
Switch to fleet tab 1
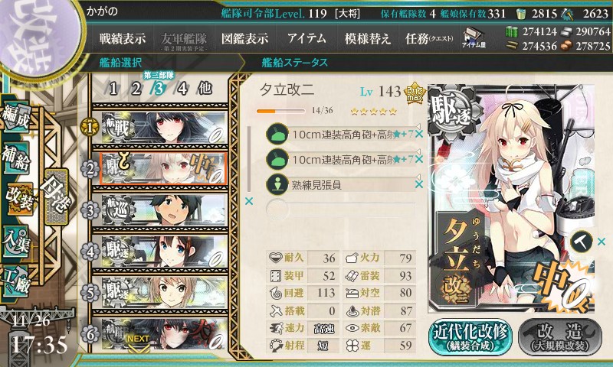pyautogui.click(x=113, y=89)
